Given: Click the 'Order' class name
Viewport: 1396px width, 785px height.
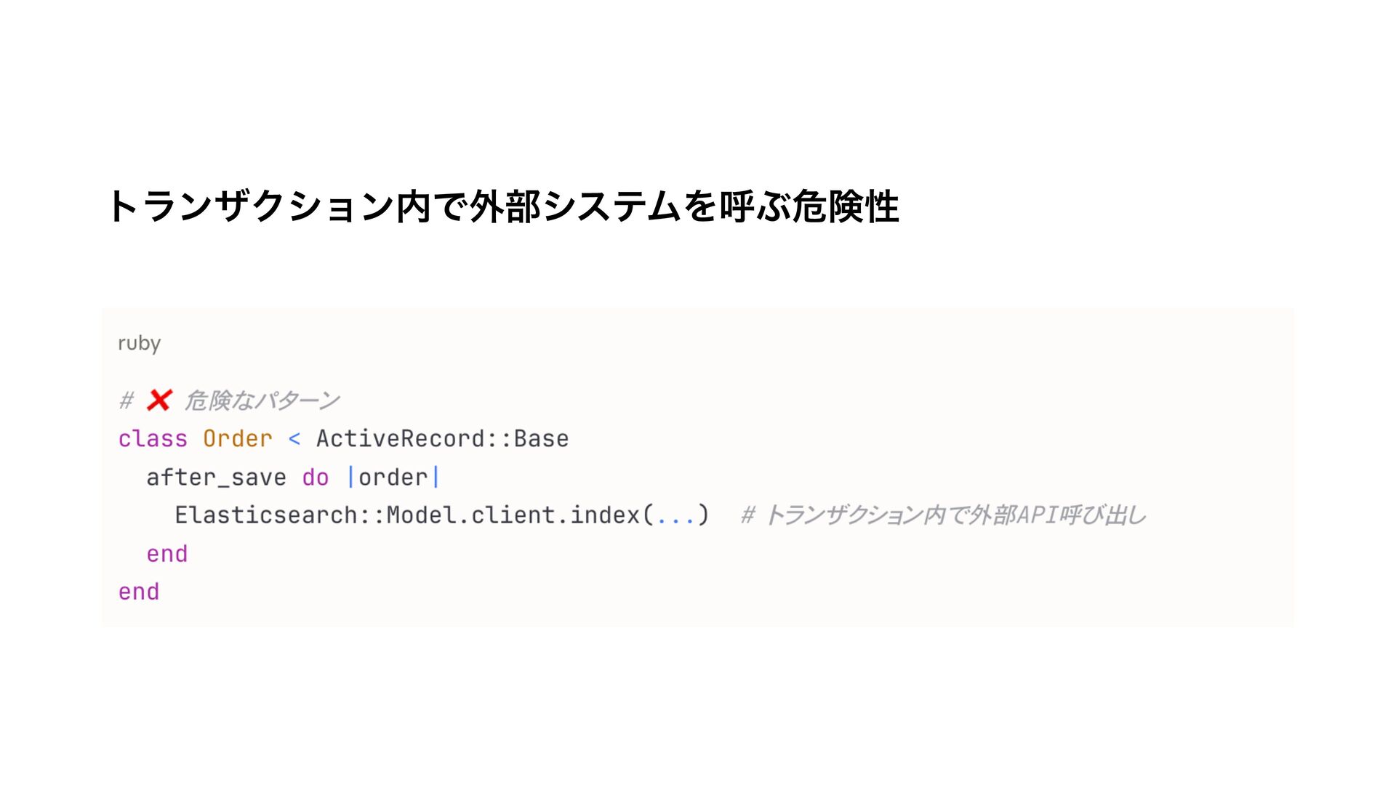Looking at the screenshot, I should [x=237, y=439].
